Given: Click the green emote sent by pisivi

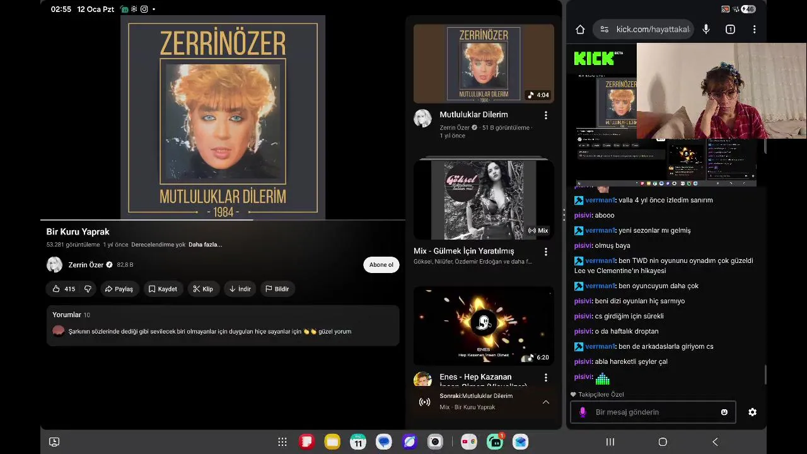Looking at the screenshot, I should [603, 378].
